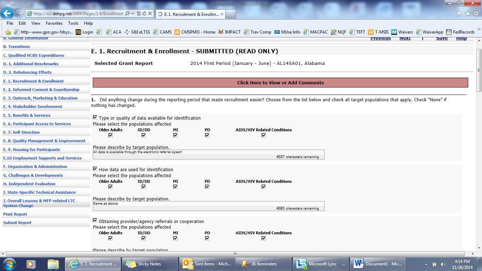The image size is (482, 271).
Task: Open the CMSPMO - Home favorite
Action: 195,32
